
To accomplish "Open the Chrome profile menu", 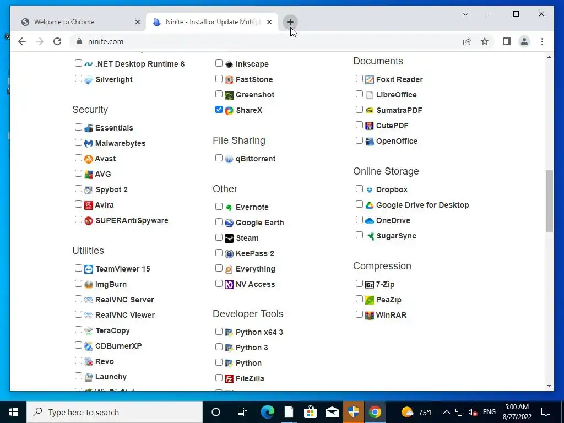I will coord(524,41).
